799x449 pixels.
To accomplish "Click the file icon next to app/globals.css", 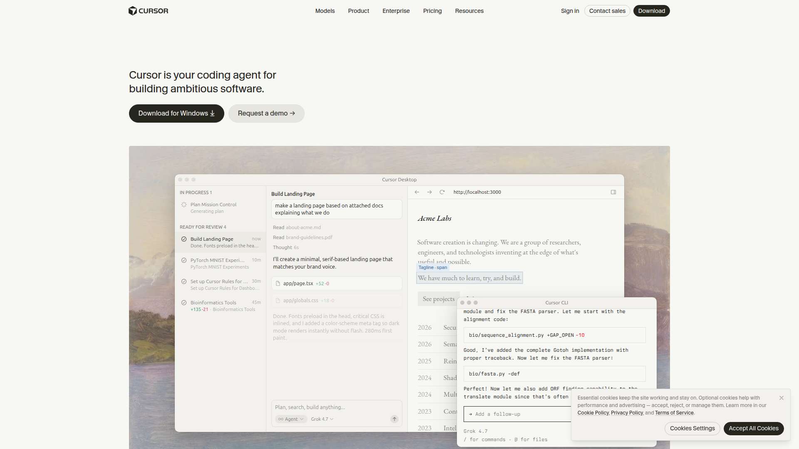I will 278,301.
